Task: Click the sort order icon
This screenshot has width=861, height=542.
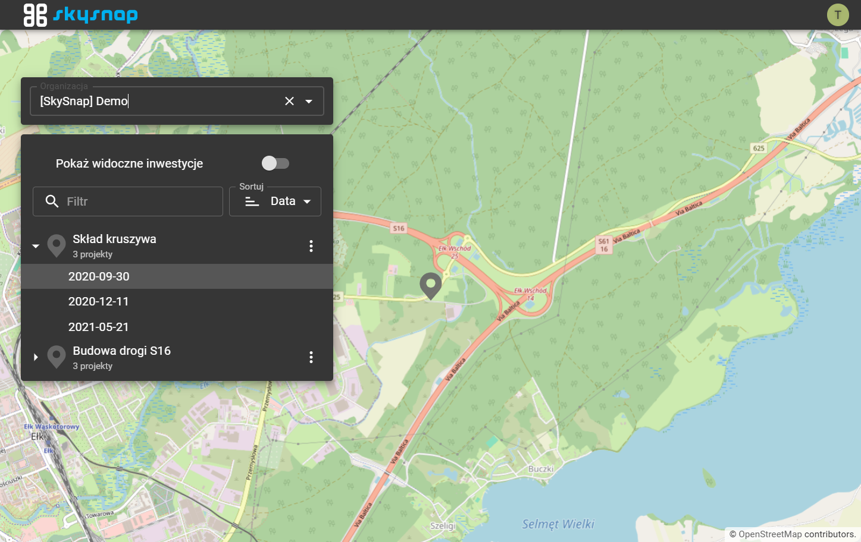Action: (252, 201)
